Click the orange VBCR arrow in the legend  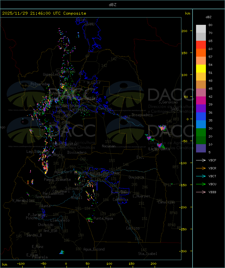click(x=201, y=168)
